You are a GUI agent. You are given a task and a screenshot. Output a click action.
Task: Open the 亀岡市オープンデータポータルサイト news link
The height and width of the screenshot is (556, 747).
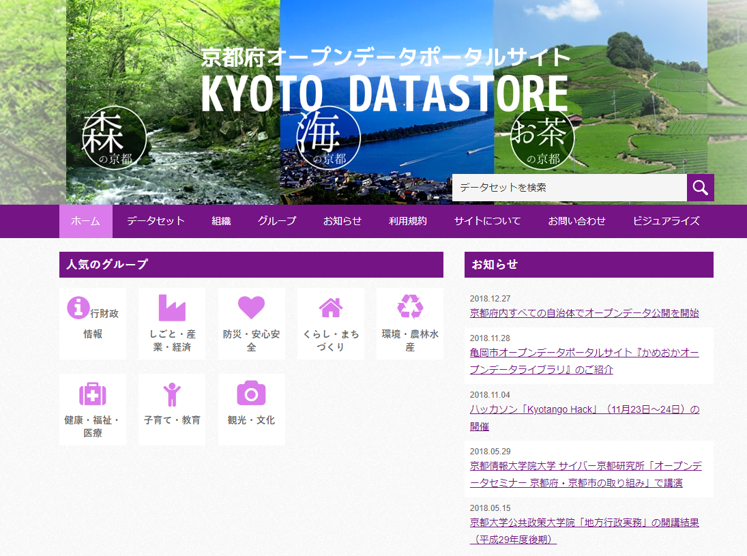(584, 353)
